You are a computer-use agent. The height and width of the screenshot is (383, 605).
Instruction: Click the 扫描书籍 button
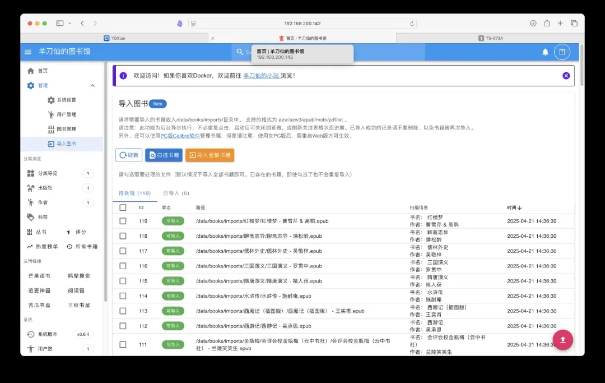(164, 155)
